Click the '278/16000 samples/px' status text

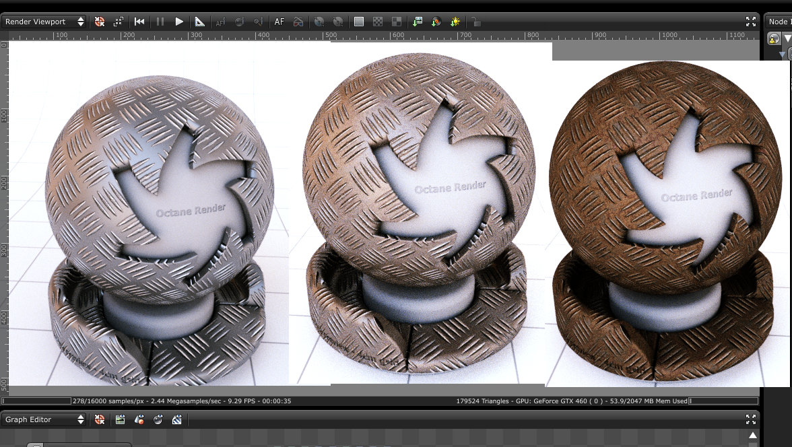click(108, 401)
